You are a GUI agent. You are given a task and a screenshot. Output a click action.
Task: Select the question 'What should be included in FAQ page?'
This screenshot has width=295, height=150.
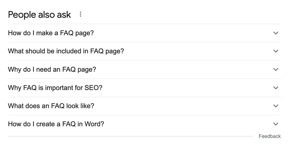click(66, 51)
